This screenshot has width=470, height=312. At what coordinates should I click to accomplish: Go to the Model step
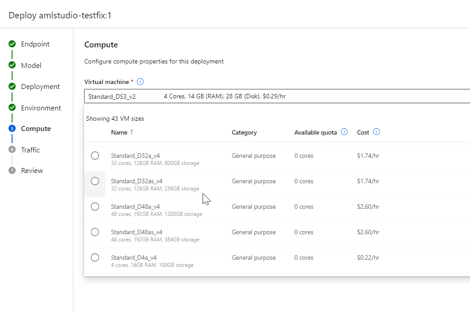coord(31,65)
